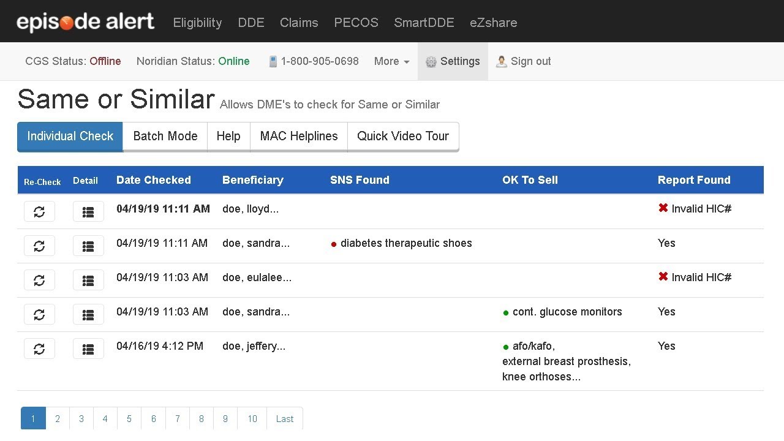Re-check sandra's diabetes therapeutic shoes row
This screenshot has width=784, height=441.
(39, 246)
